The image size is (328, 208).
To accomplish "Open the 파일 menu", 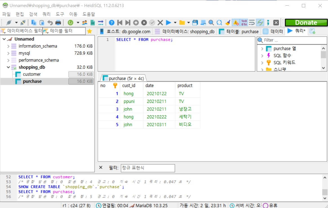I will pos(6,14).
